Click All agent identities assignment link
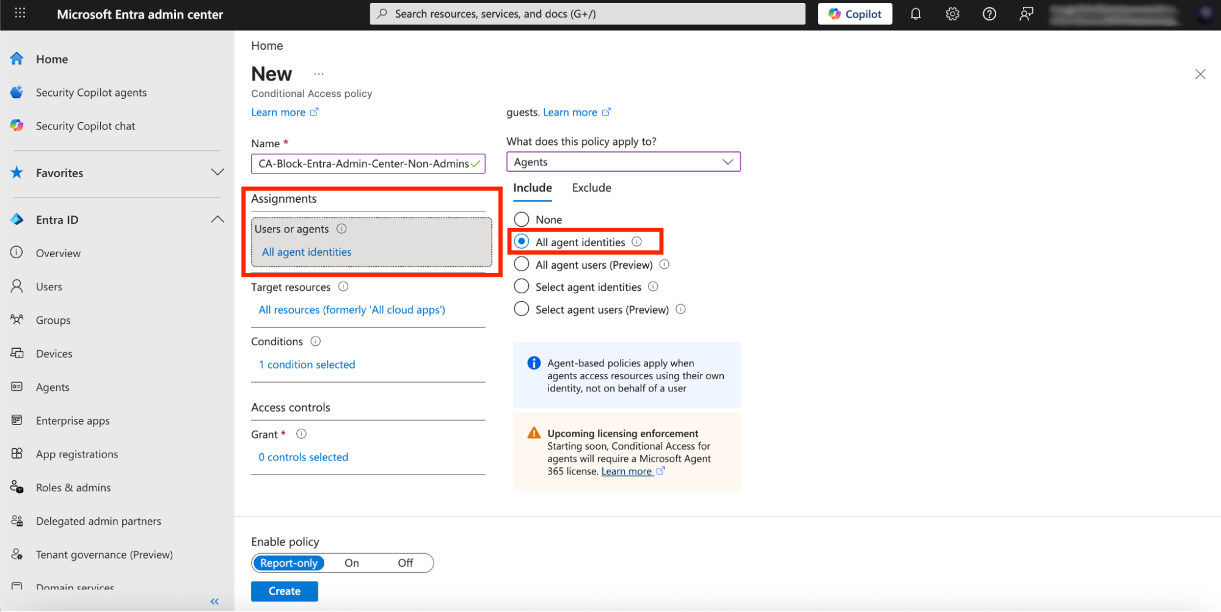Viewport: 1221px width, 612px height. [x=307, y=252]
